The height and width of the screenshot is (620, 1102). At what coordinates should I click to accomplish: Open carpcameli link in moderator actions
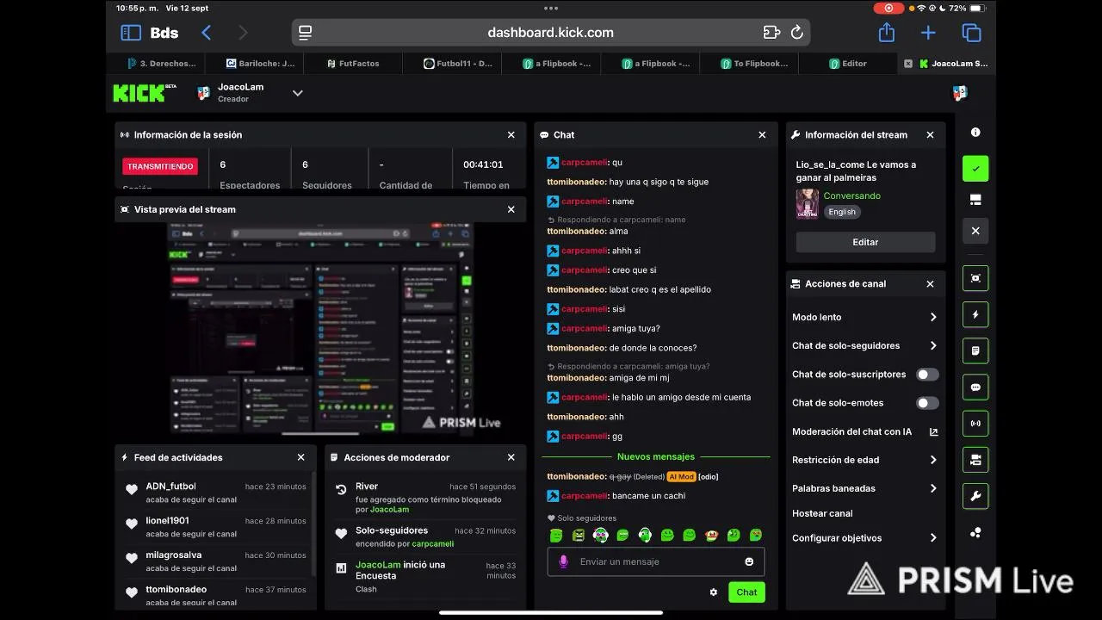point(432,544)
